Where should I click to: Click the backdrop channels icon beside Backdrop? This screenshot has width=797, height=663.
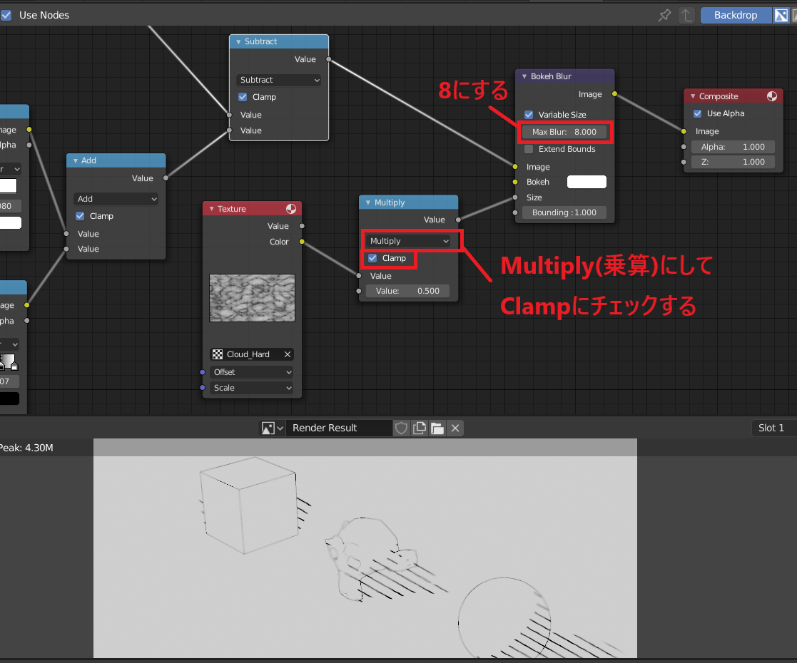[781, 15]
